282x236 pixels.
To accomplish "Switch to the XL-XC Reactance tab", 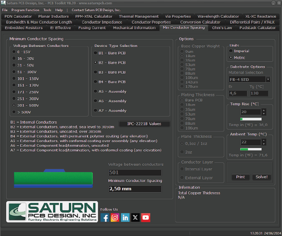I will [x=260, y=16].
